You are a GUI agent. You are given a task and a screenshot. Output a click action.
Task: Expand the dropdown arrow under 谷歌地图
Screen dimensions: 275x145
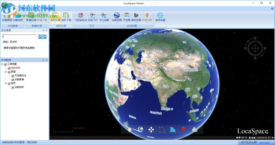(x=117, y=23)
